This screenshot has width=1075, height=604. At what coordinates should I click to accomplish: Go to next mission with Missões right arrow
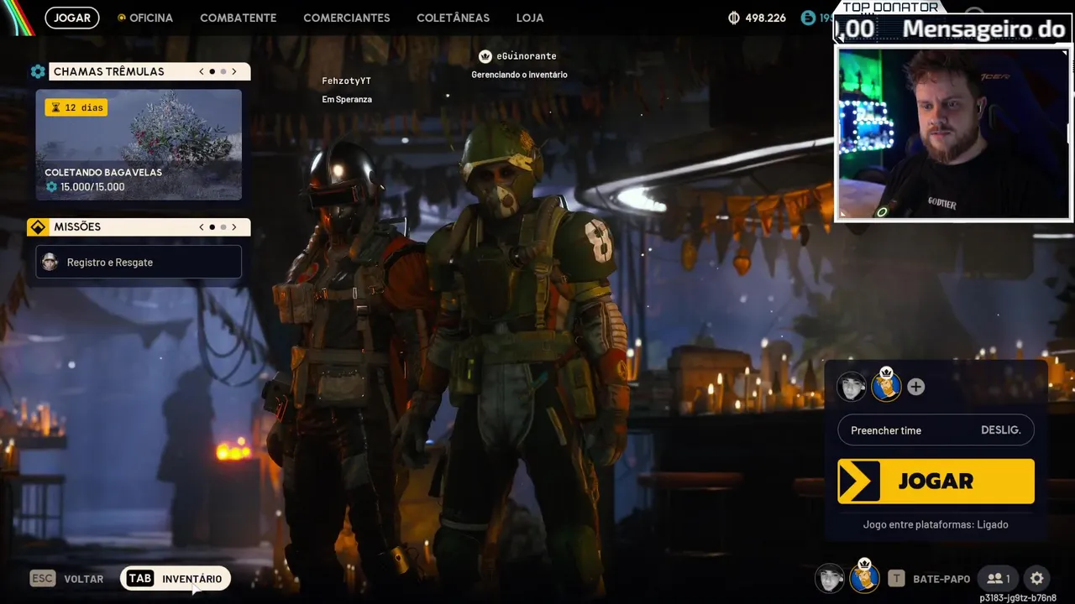point(234,227)
